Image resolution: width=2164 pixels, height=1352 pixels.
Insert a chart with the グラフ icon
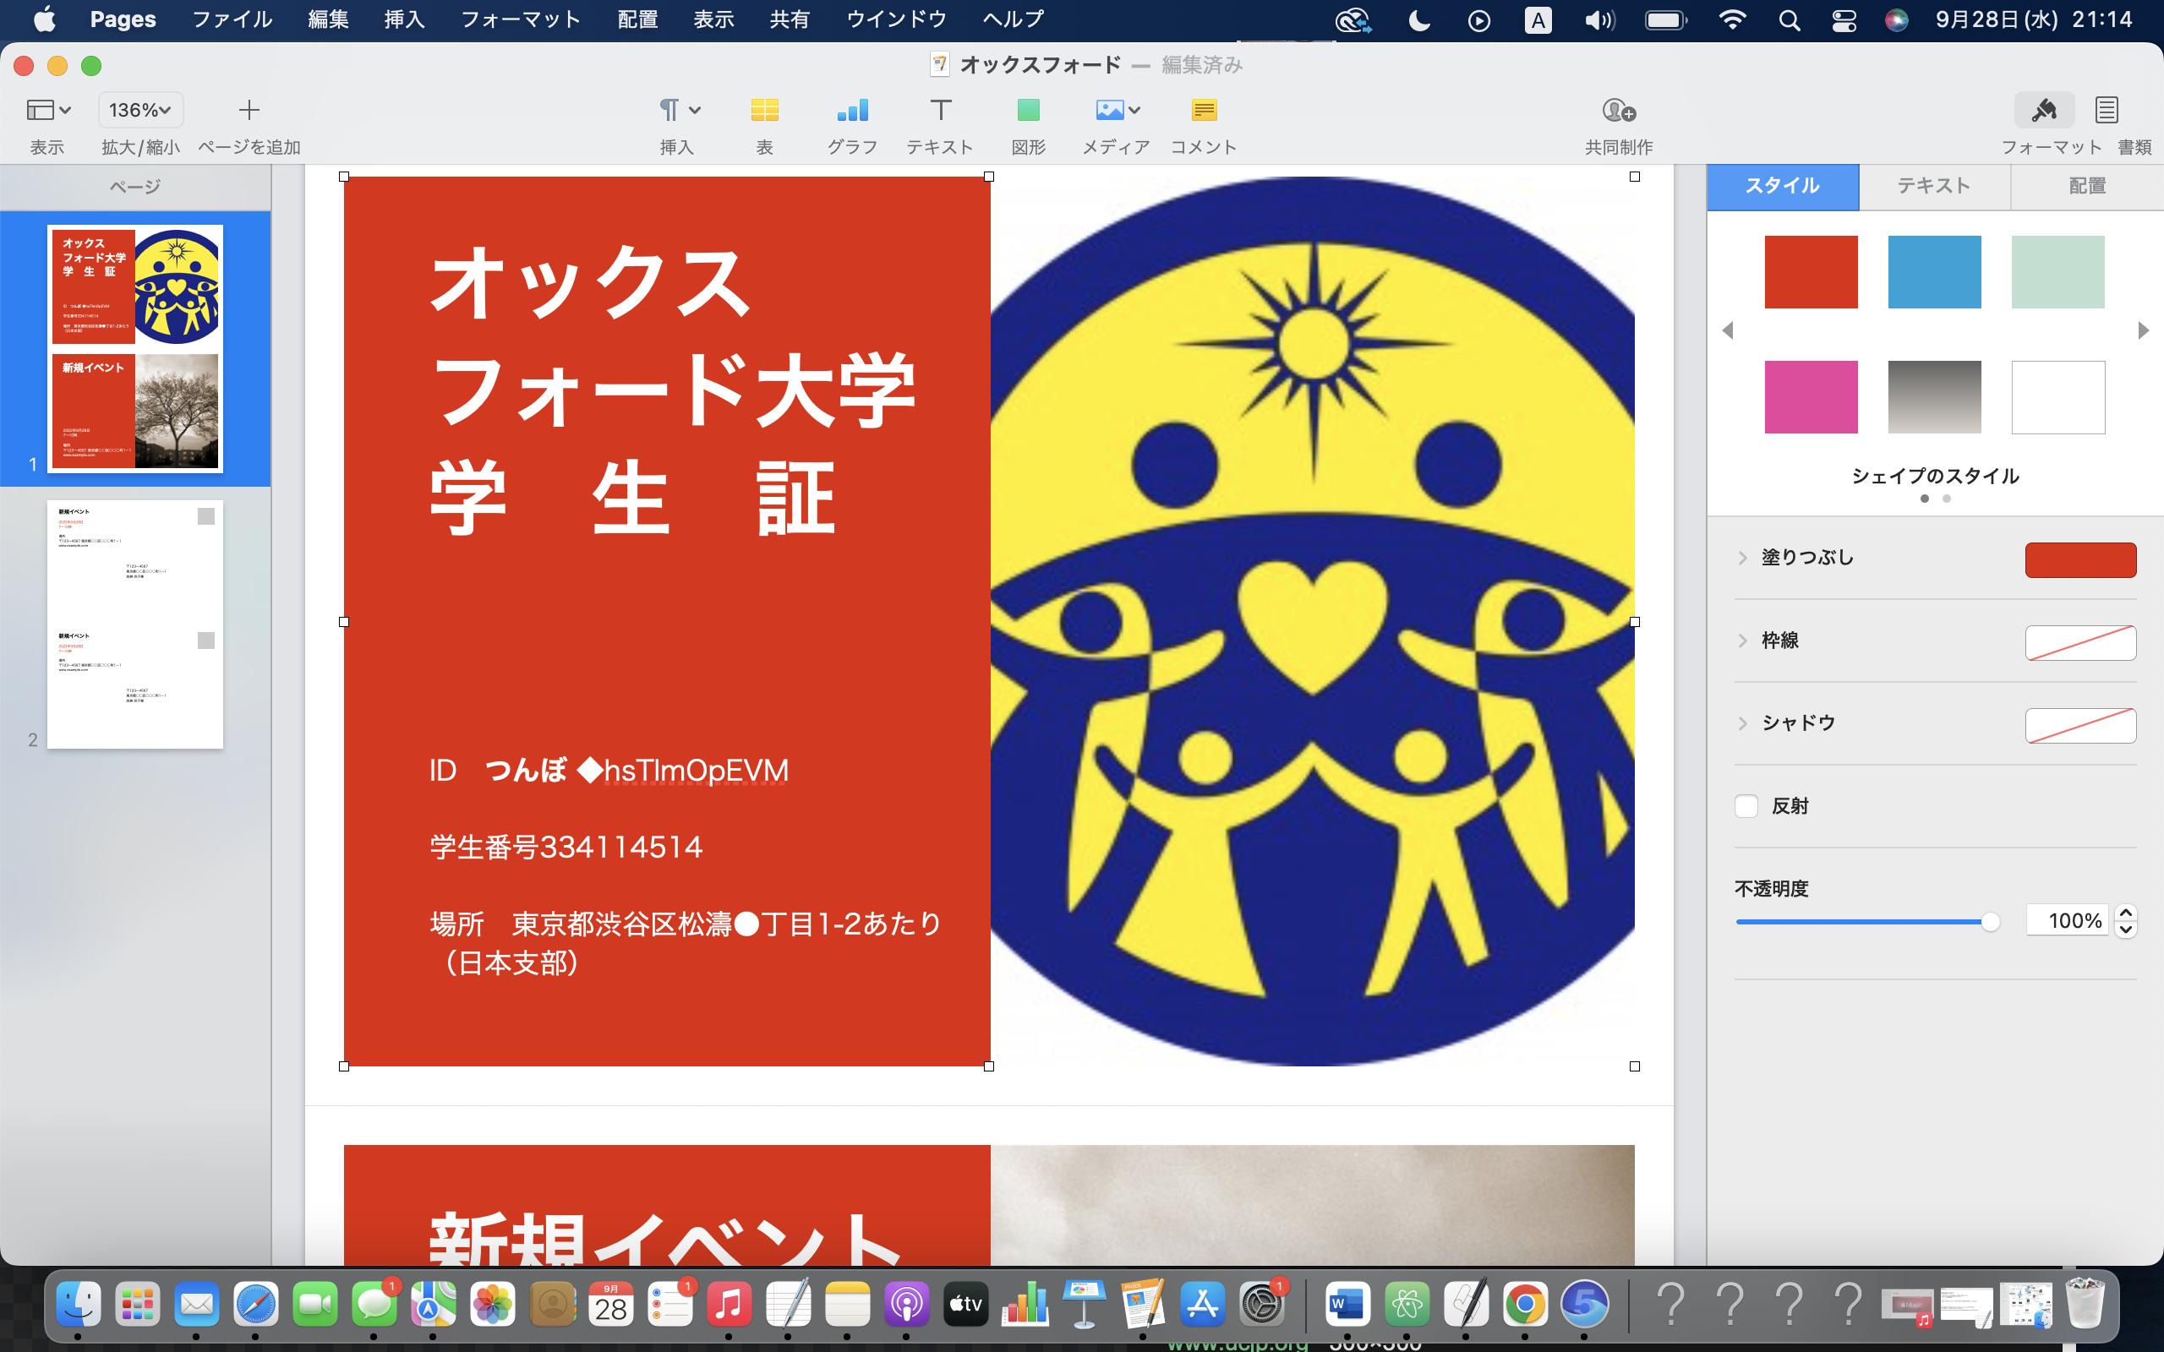pyautogui.click(x=851, y=110)
